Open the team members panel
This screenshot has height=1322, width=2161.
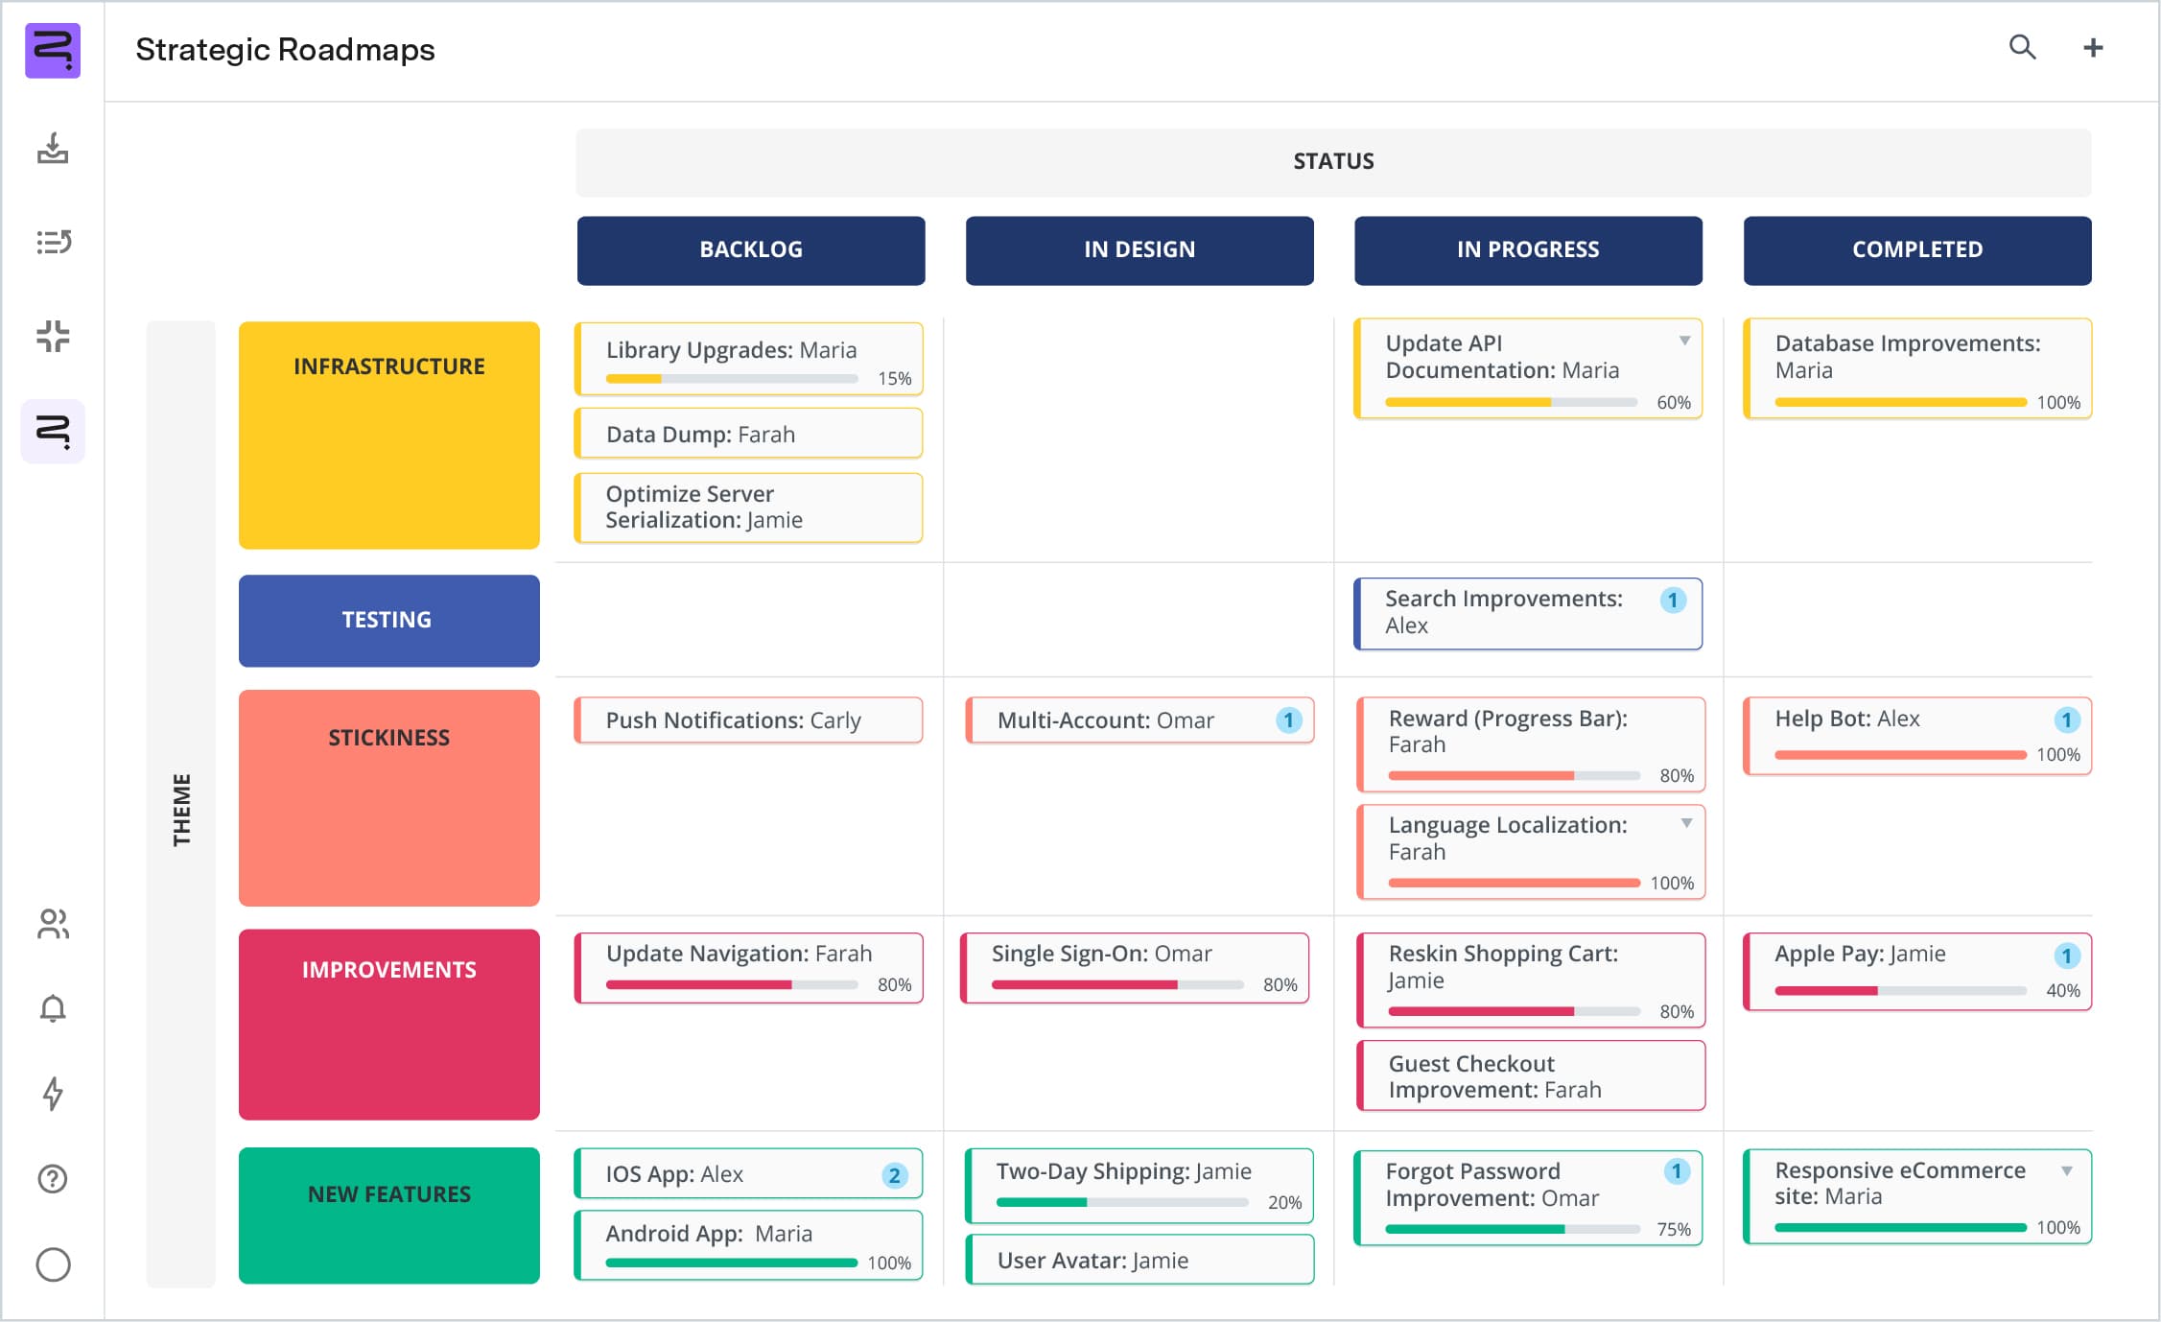[x=53, y=926]
